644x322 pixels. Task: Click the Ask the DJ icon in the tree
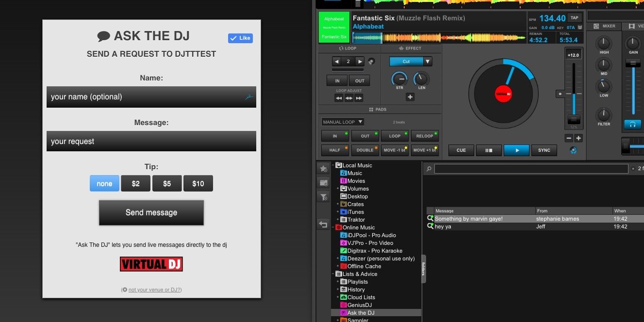tap(343, 313)
